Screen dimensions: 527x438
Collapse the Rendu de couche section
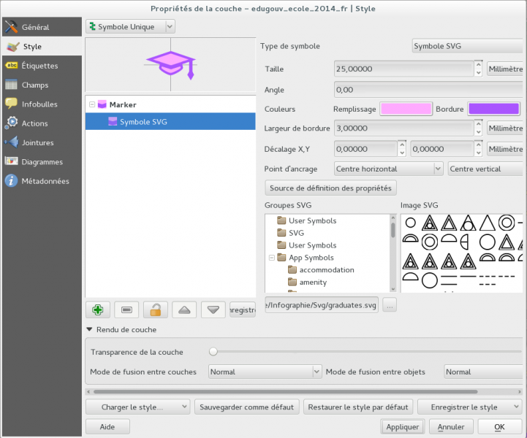(89, 329)
